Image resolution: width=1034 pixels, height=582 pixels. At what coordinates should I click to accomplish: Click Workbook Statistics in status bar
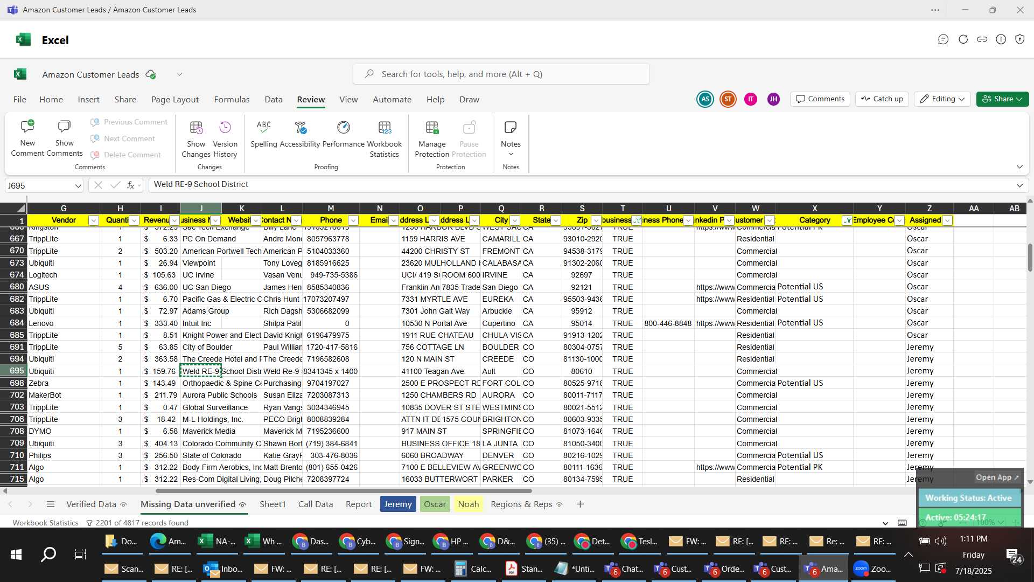[45, 523]
